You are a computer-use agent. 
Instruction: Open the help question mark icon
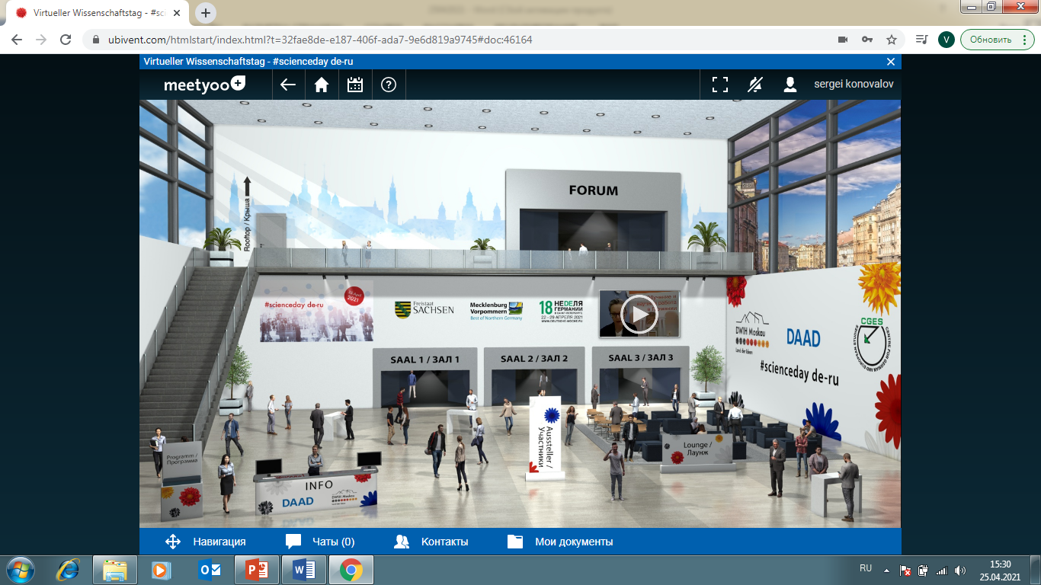coord(389,85)
